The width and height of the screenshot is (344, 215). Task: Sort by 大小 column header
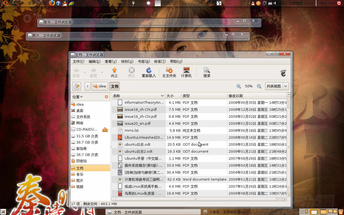[173, 96]
